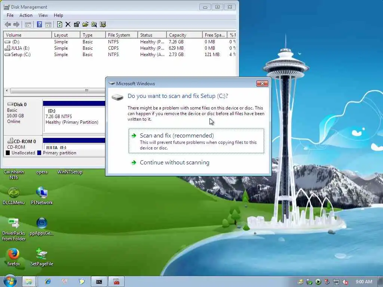This screenshot has width=383, height=287.
Task: Click the 2.73 GB capacity cell
Action: 176,55
